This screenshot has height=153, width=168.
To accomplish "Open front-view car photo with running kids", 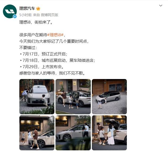I will pos(37,97).
